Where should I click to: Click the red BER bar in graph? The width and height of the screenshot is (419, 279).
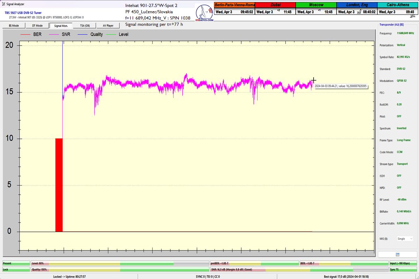[59, 185]
